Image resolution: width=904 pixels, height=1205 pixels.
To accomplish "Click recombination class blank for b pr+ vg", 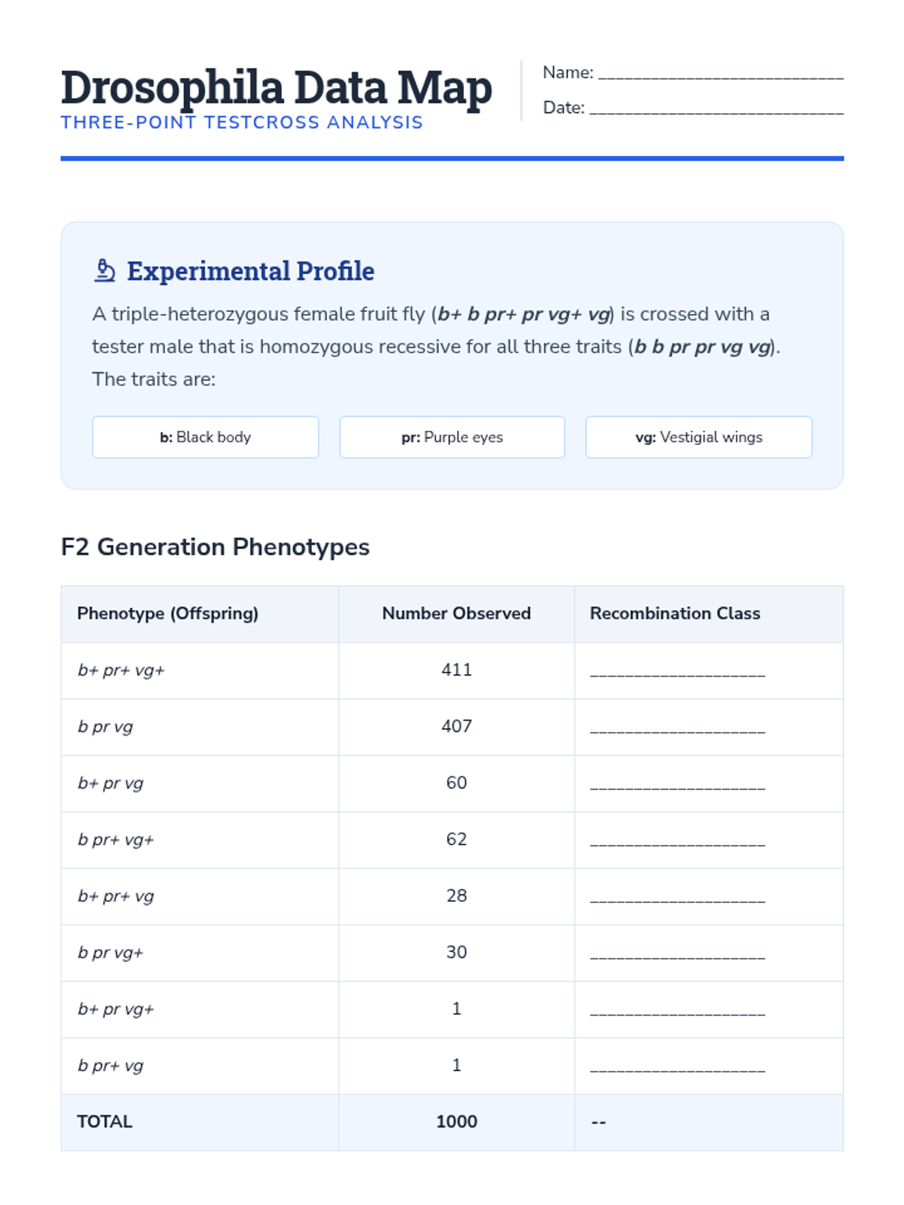I will click(x=677, y=1067).
